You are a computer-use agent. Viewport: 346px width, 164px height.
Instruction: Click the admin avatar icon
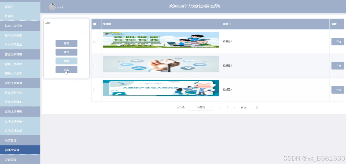tap(52, 7)
